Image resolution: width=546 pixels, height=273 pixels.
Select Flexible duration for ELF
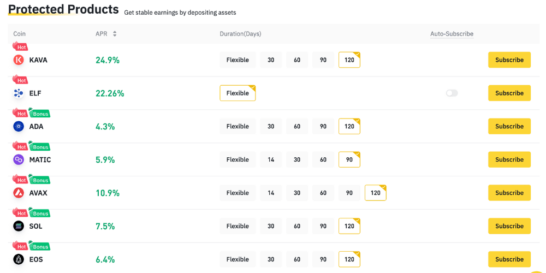pyautogui.click(x=238, y=93)
